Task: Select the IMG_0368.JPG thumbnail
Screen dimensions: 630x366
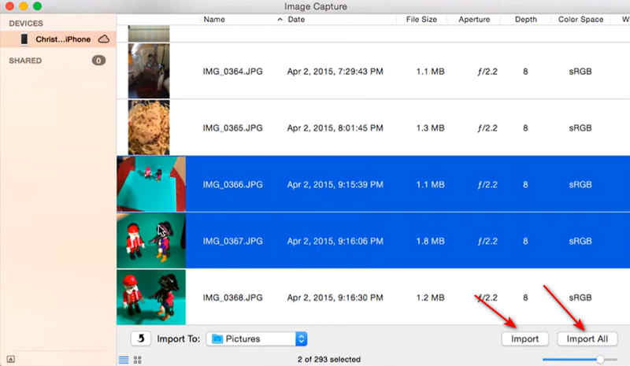Action: pyautogui.click(x=151, y=297)
